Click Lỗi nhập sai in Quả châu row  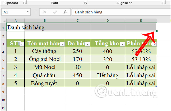141,75
